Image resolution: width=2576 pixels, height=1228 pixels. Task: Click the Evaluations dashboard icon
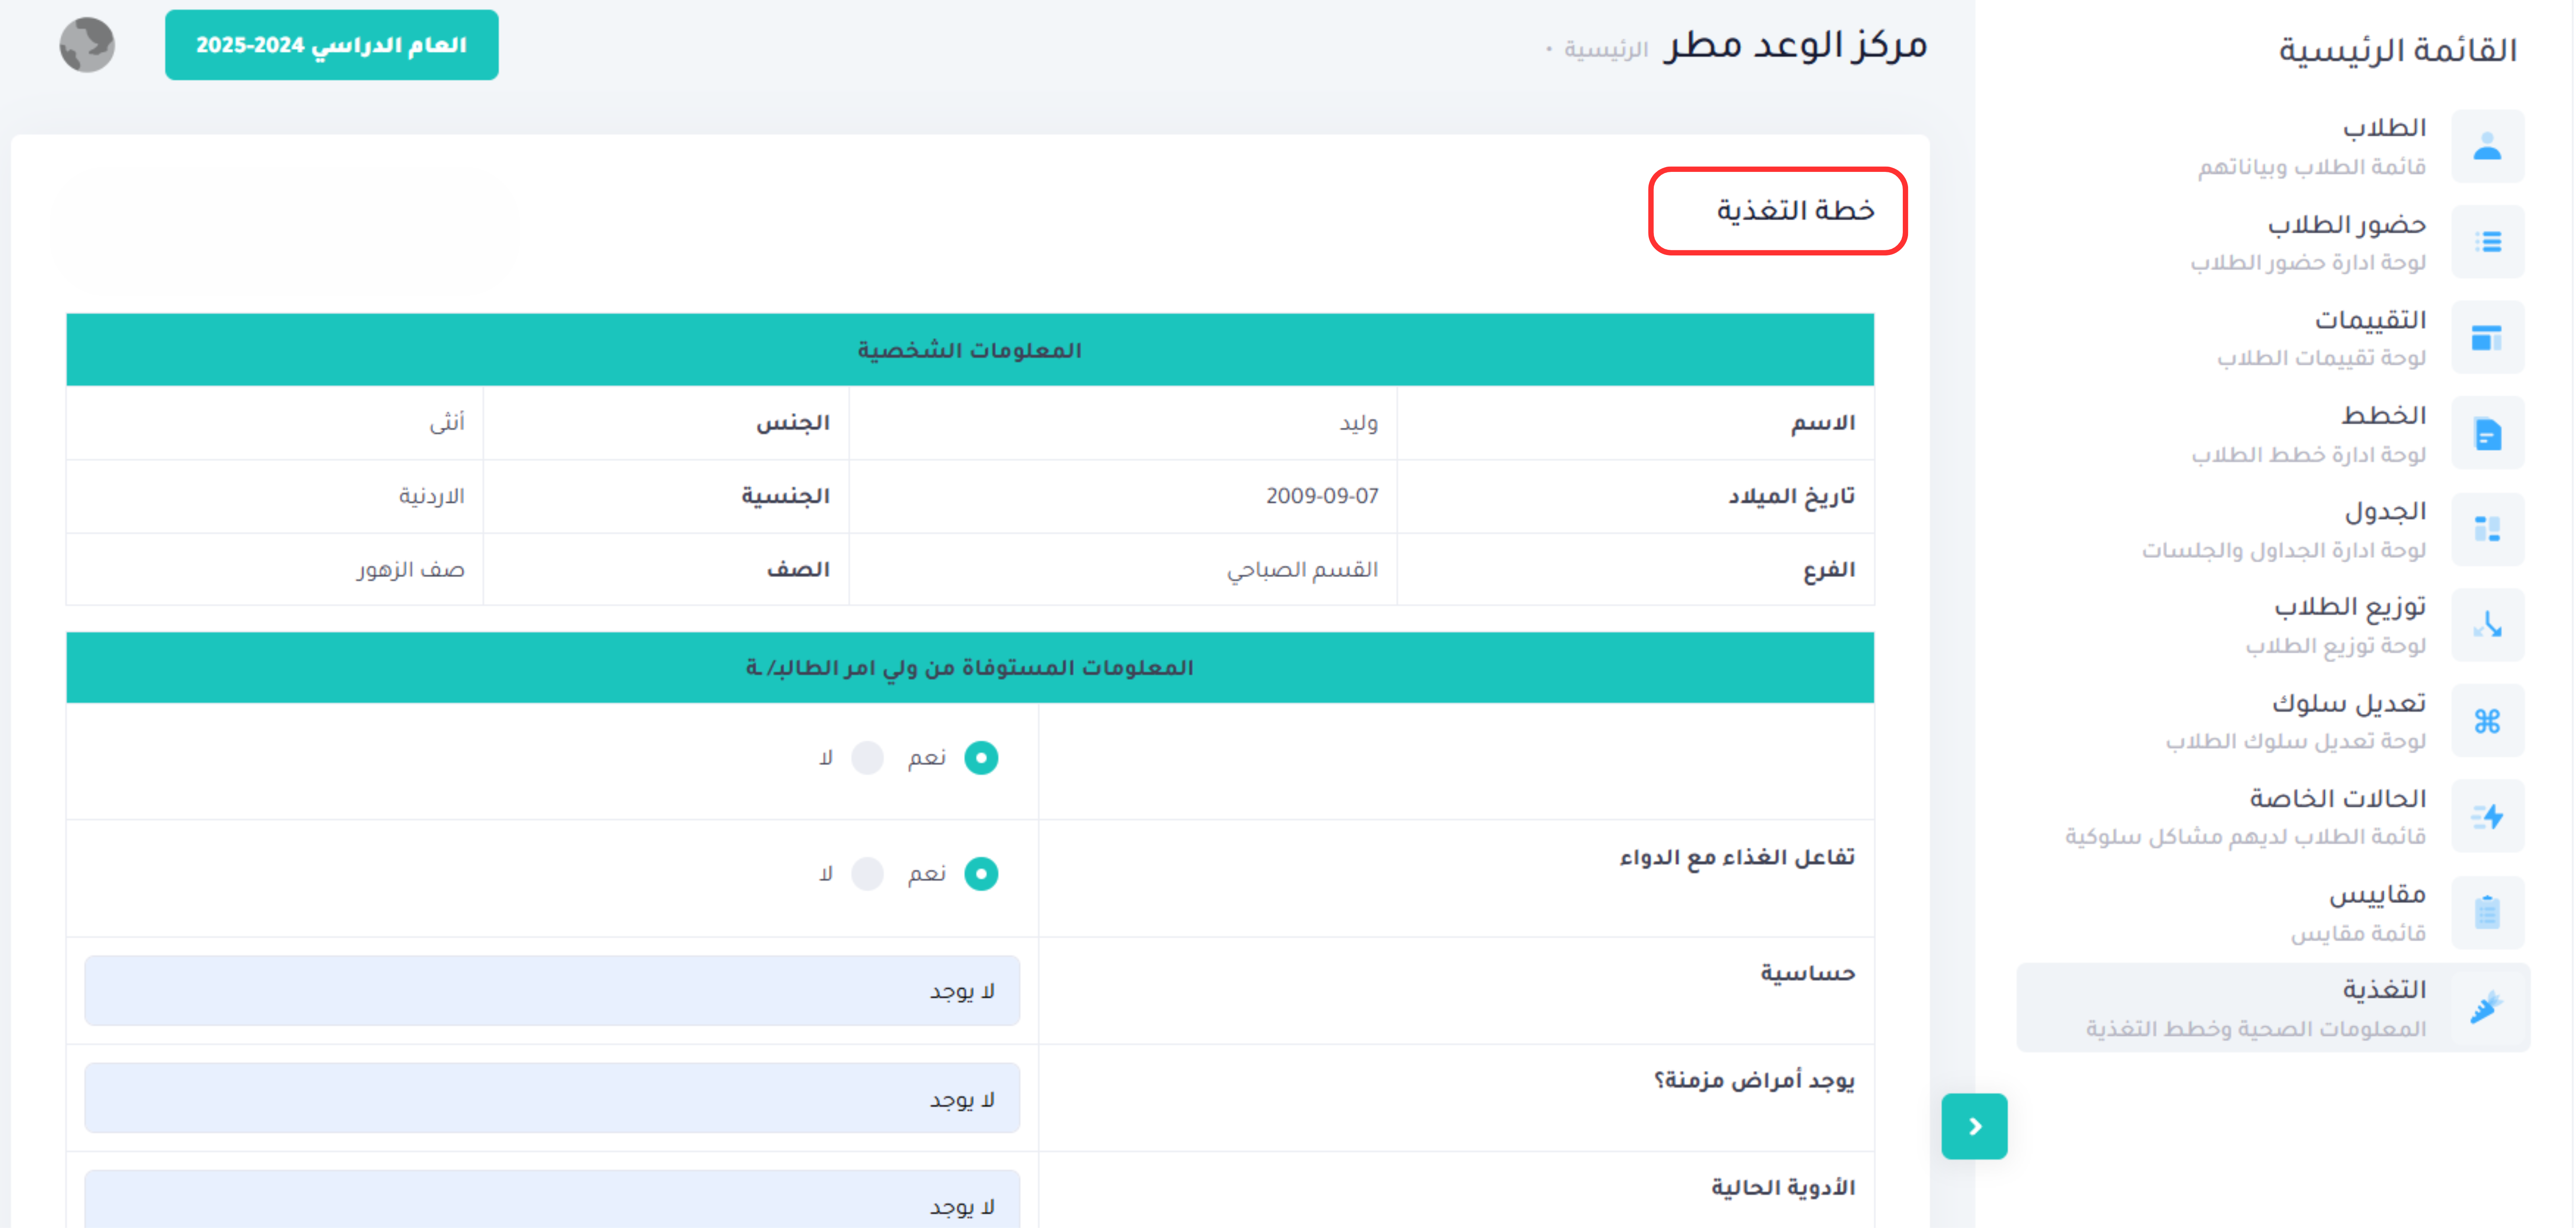tap(2487, 338)
